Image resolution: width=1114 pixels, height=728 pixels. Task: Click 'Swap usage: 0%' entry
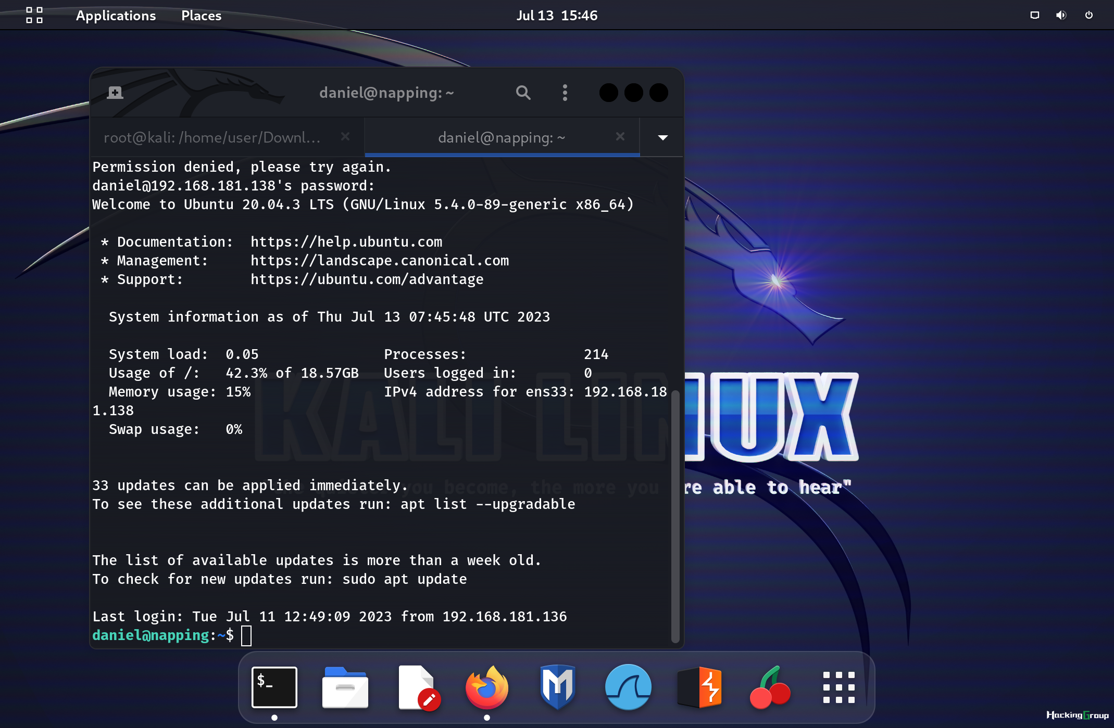(176, 429)
